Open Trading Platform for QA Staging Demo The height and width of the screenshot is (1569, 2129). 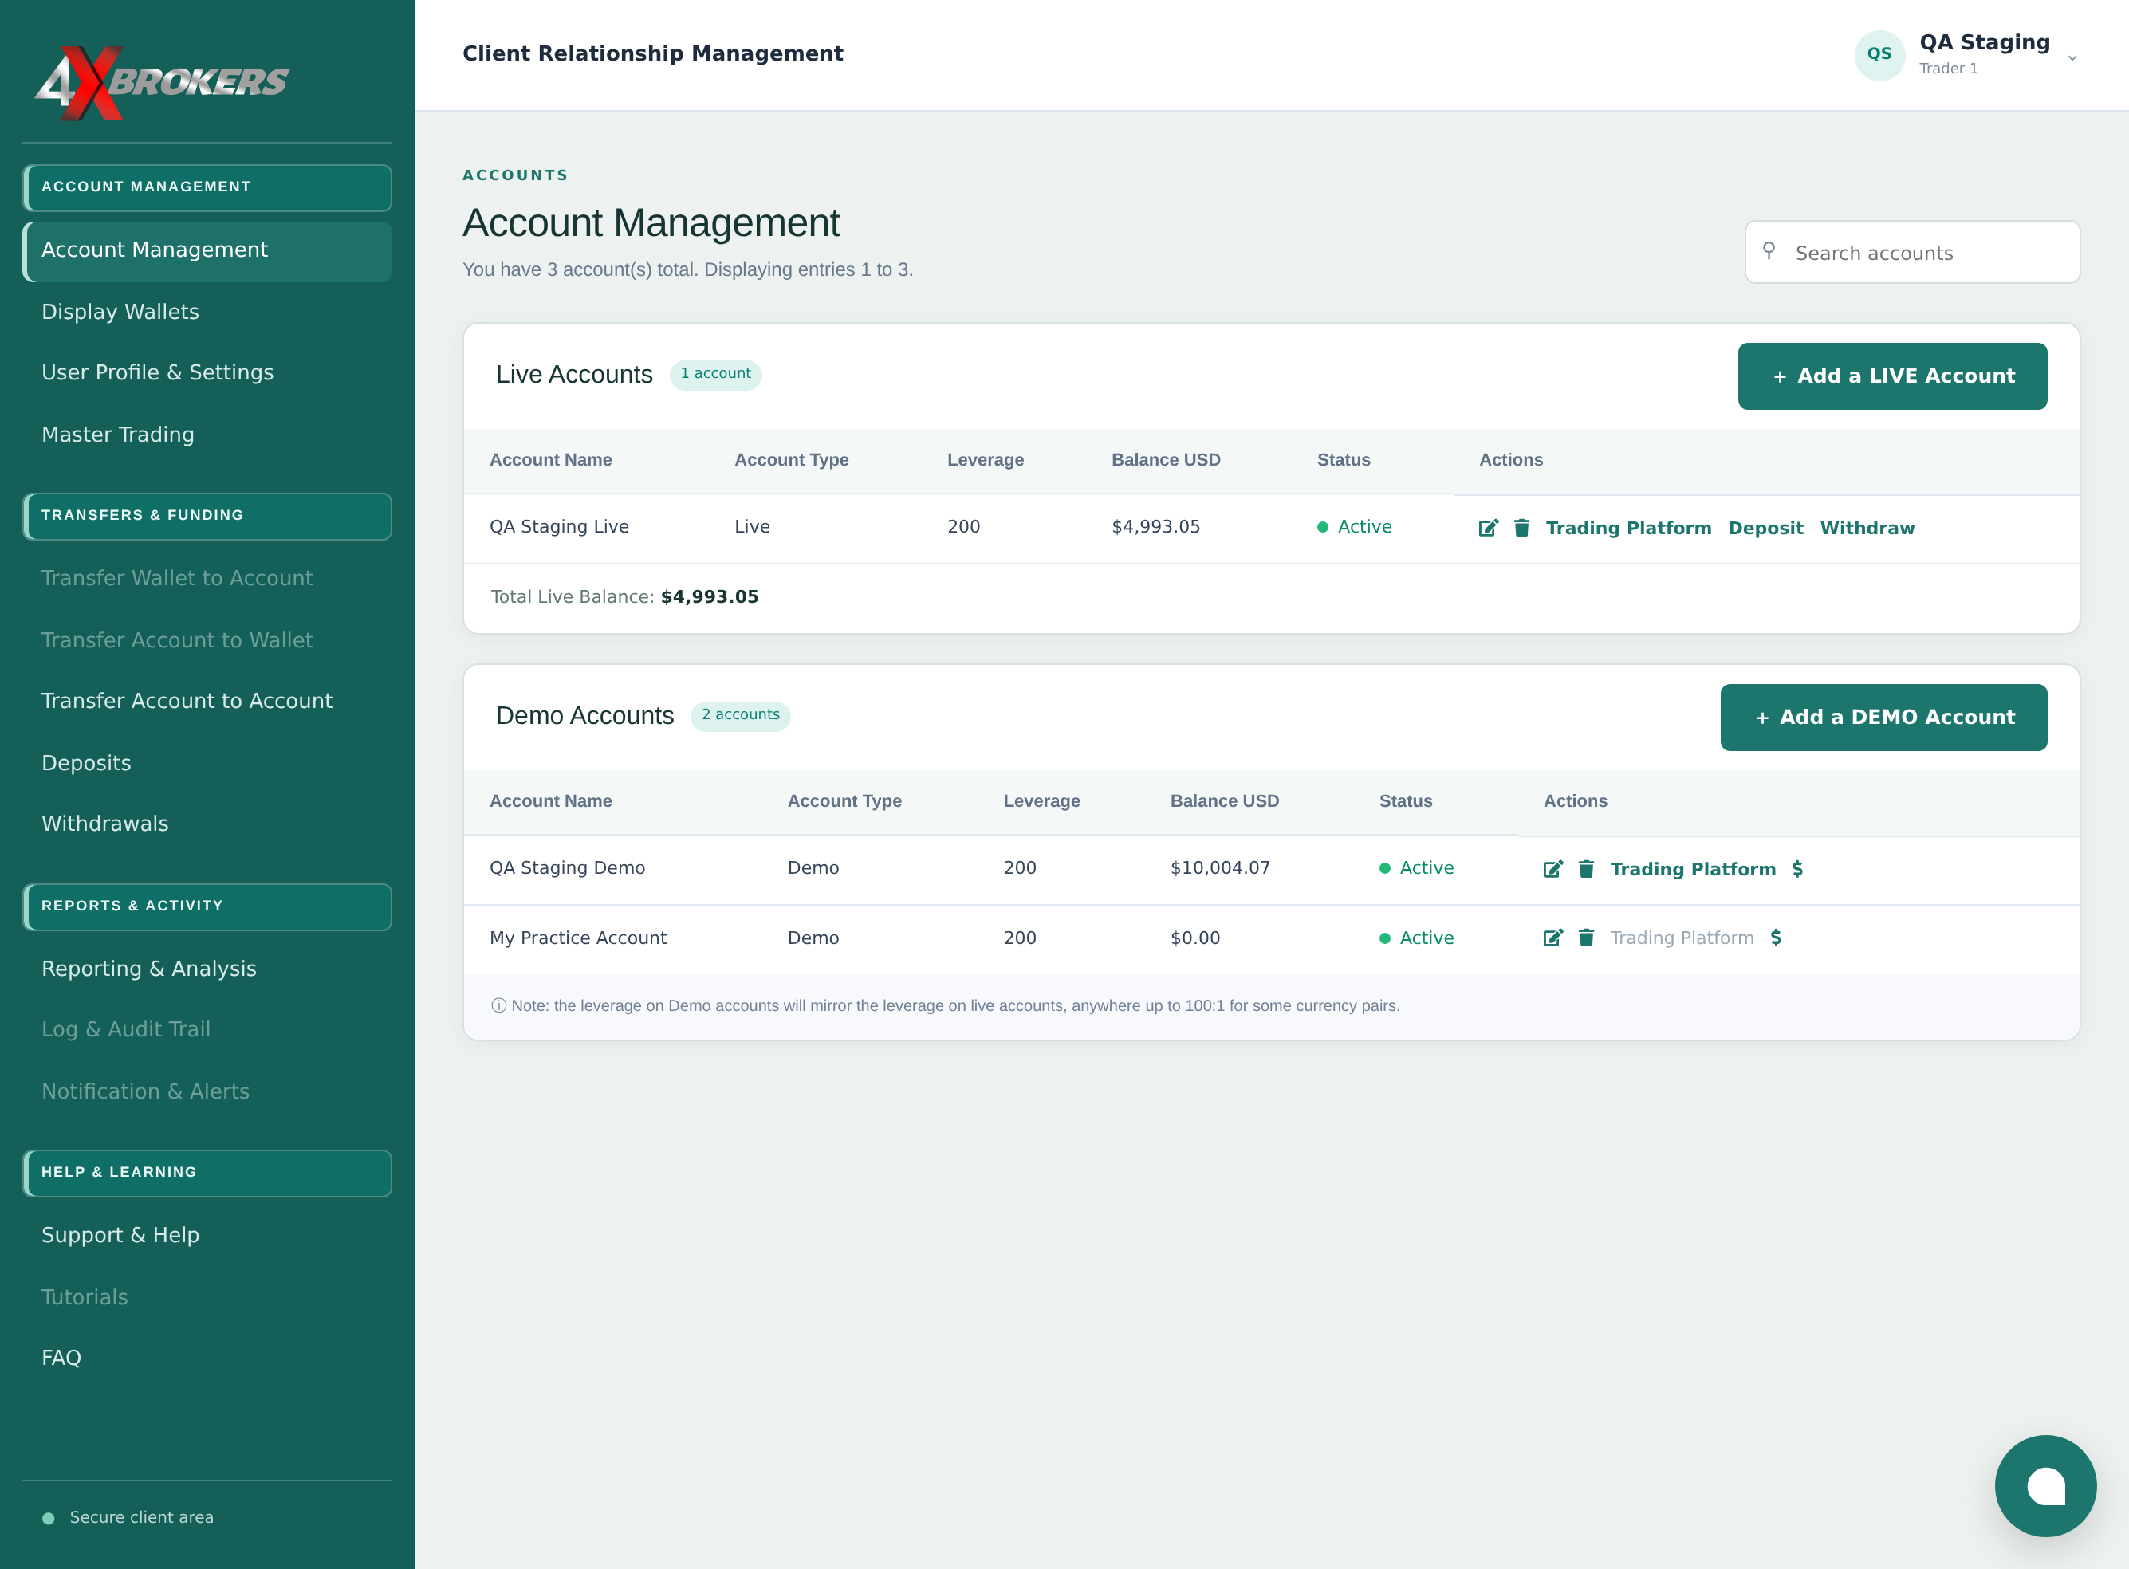[1693, 869]
